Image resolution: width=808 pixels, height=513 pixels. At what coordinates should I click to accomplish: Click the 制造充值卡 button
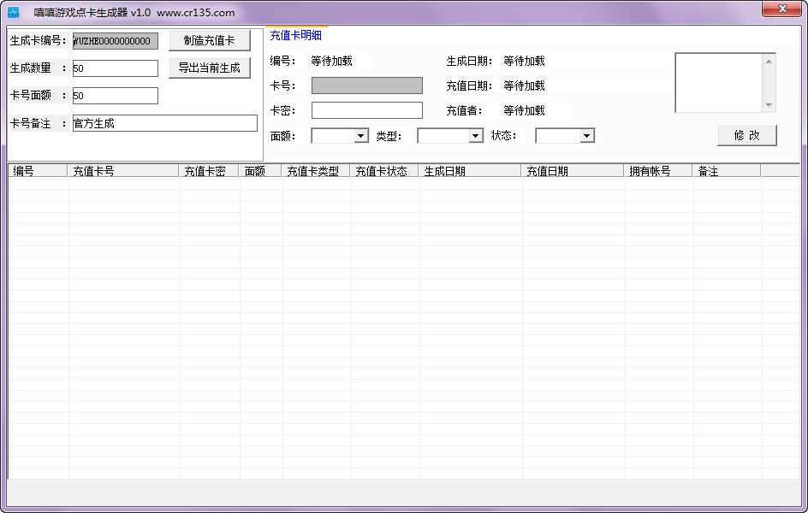[209, 41]
